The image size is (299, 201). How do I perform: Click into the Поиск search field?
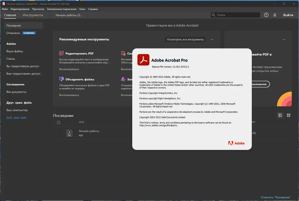click(235, 15)
